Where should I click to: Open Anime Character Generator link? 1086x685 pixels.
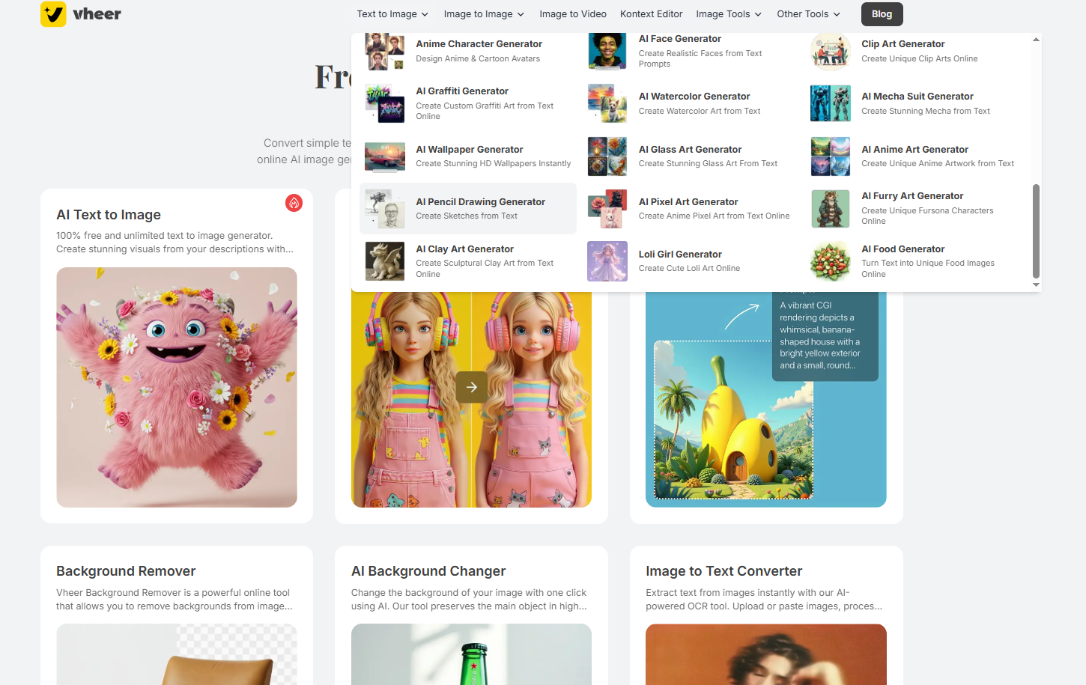point(479,44)
